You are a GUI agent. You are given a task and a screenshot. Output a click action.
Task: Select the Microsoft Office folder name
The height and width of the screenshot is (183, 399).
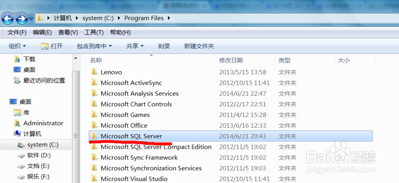click(x=124, y=125)
